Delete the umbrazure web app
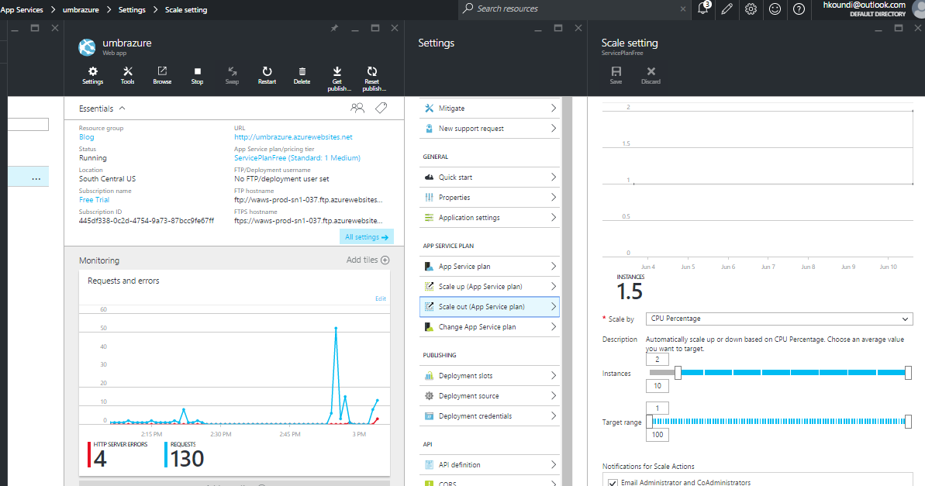This screenshot has height=486, width=925. coord(302,75)
